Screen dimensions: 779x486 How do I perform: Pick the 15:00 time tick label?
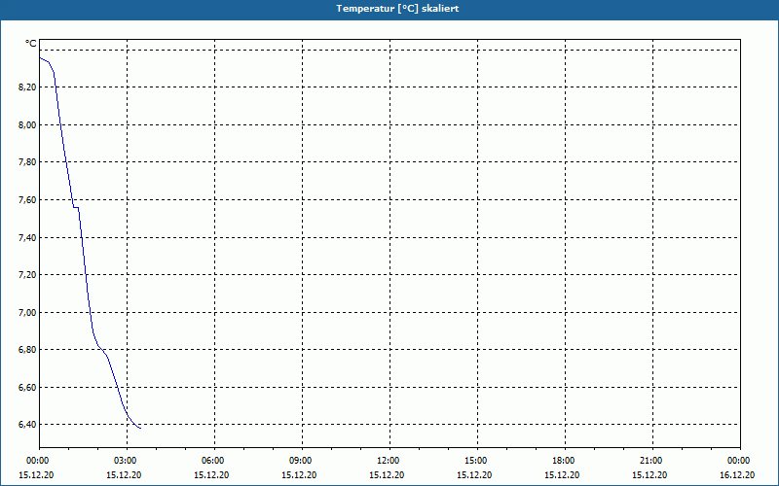point(476,461)
